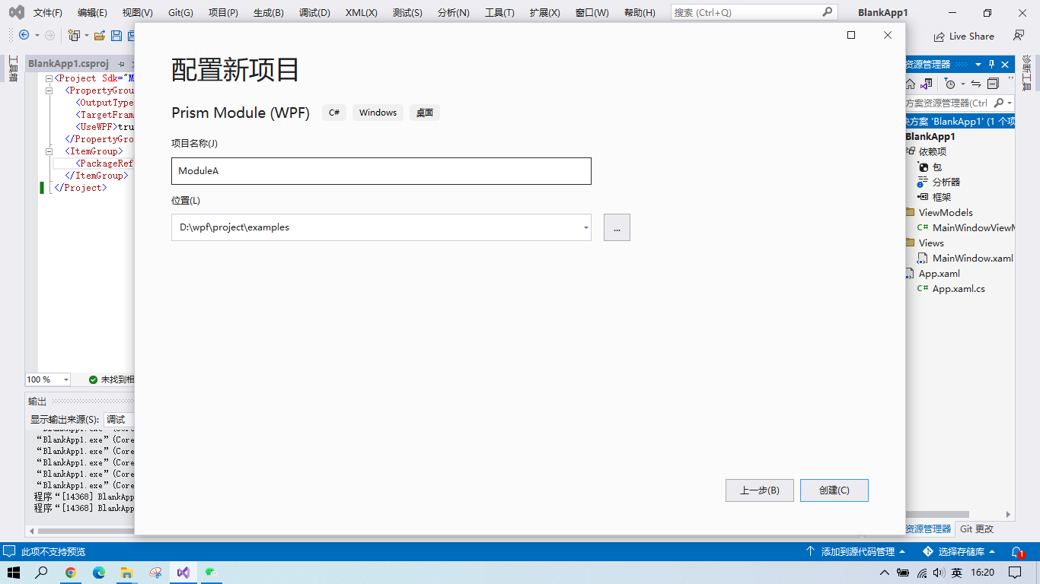Screen dimensions: 1040x584
Task: Switch to the Git 更改 tab
Action: point(977,528)
